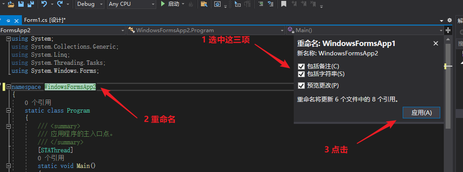463x172 pixels.
Task: Start debugging with the green 启动 button
Action: pos(170,4)
